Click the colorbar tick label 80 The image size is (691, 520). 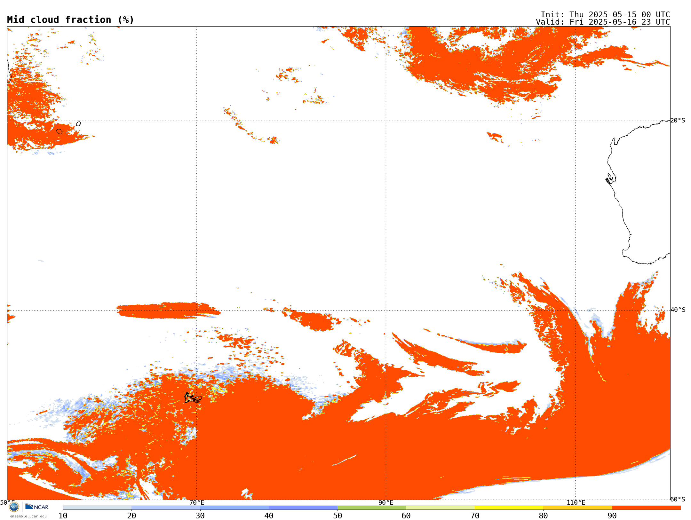pyautogui.click(x=544, y=516)
